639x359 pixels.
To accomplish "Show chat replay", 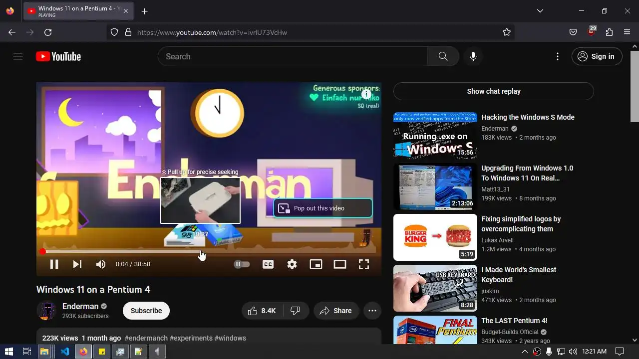I will coord(494,91).
